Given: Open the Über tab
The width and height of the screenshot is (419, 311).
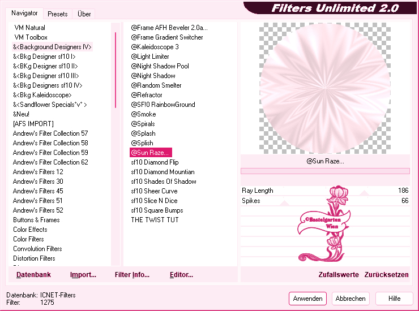Looking at the screenshot, I should (84, 14).
